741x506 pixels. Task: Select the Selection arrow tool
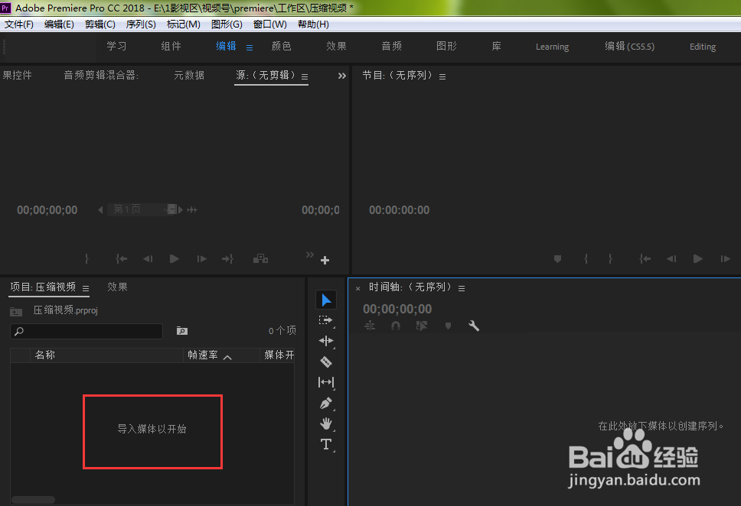click(326, 300)
